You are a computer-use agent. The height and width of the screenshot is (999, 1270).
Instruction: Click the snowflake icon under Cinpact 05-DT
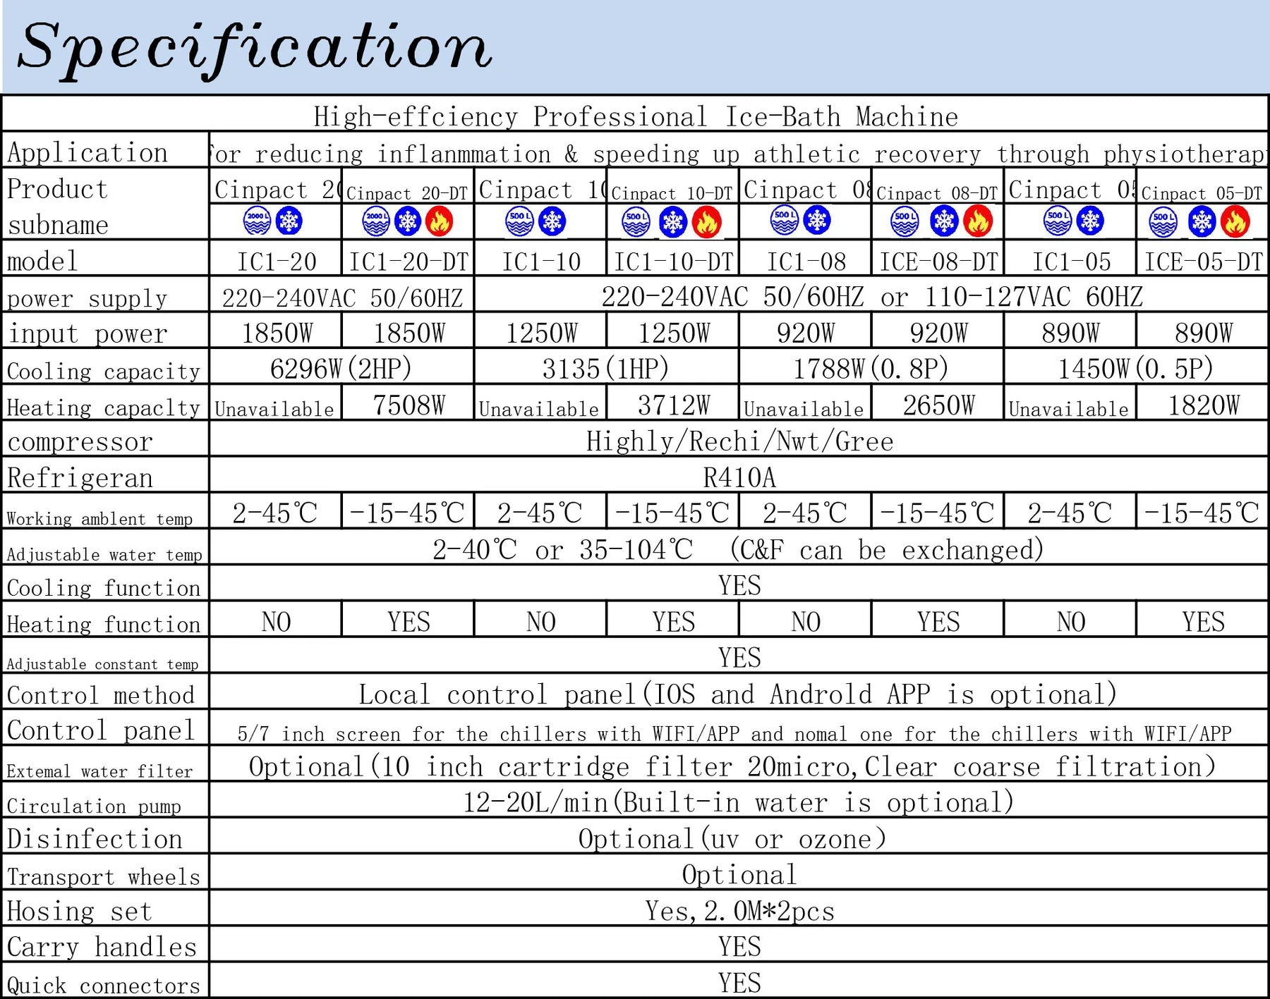pyautogui.click(x=1202, y=223)
